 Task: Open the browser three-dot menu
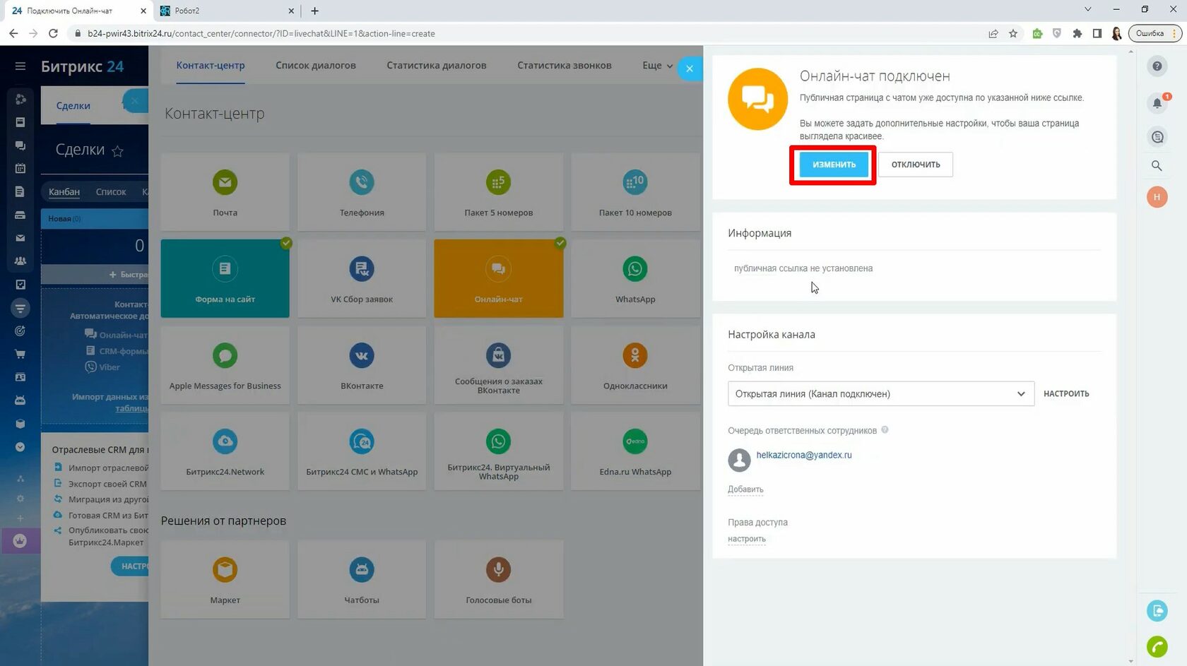click(1175, 33)
